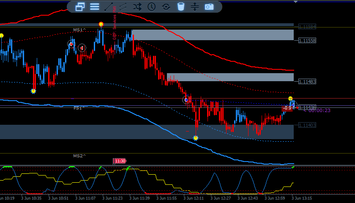Screen dimensions: 355x203
Task: Take a chart screenshot with camera icon
Action: coord(209,7)
